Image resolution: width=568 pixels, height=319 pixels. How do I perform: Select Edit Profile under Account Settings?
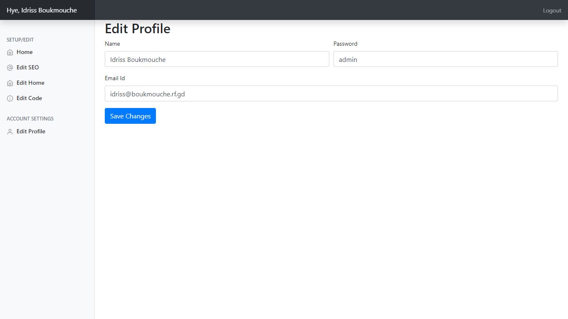point(31,131)
